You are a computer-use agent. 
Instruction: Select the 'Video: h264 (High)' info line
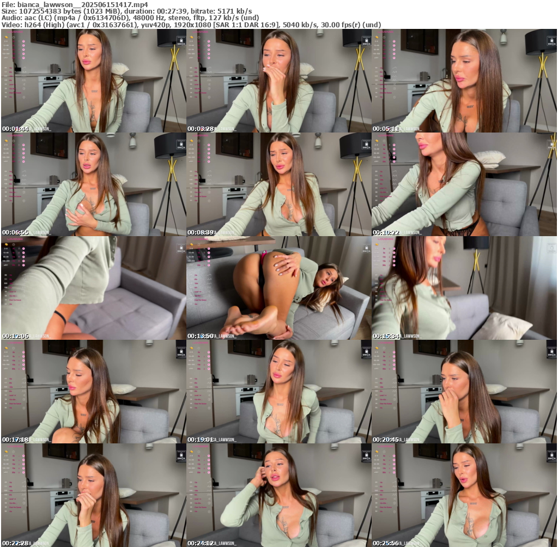click(191, 25)
